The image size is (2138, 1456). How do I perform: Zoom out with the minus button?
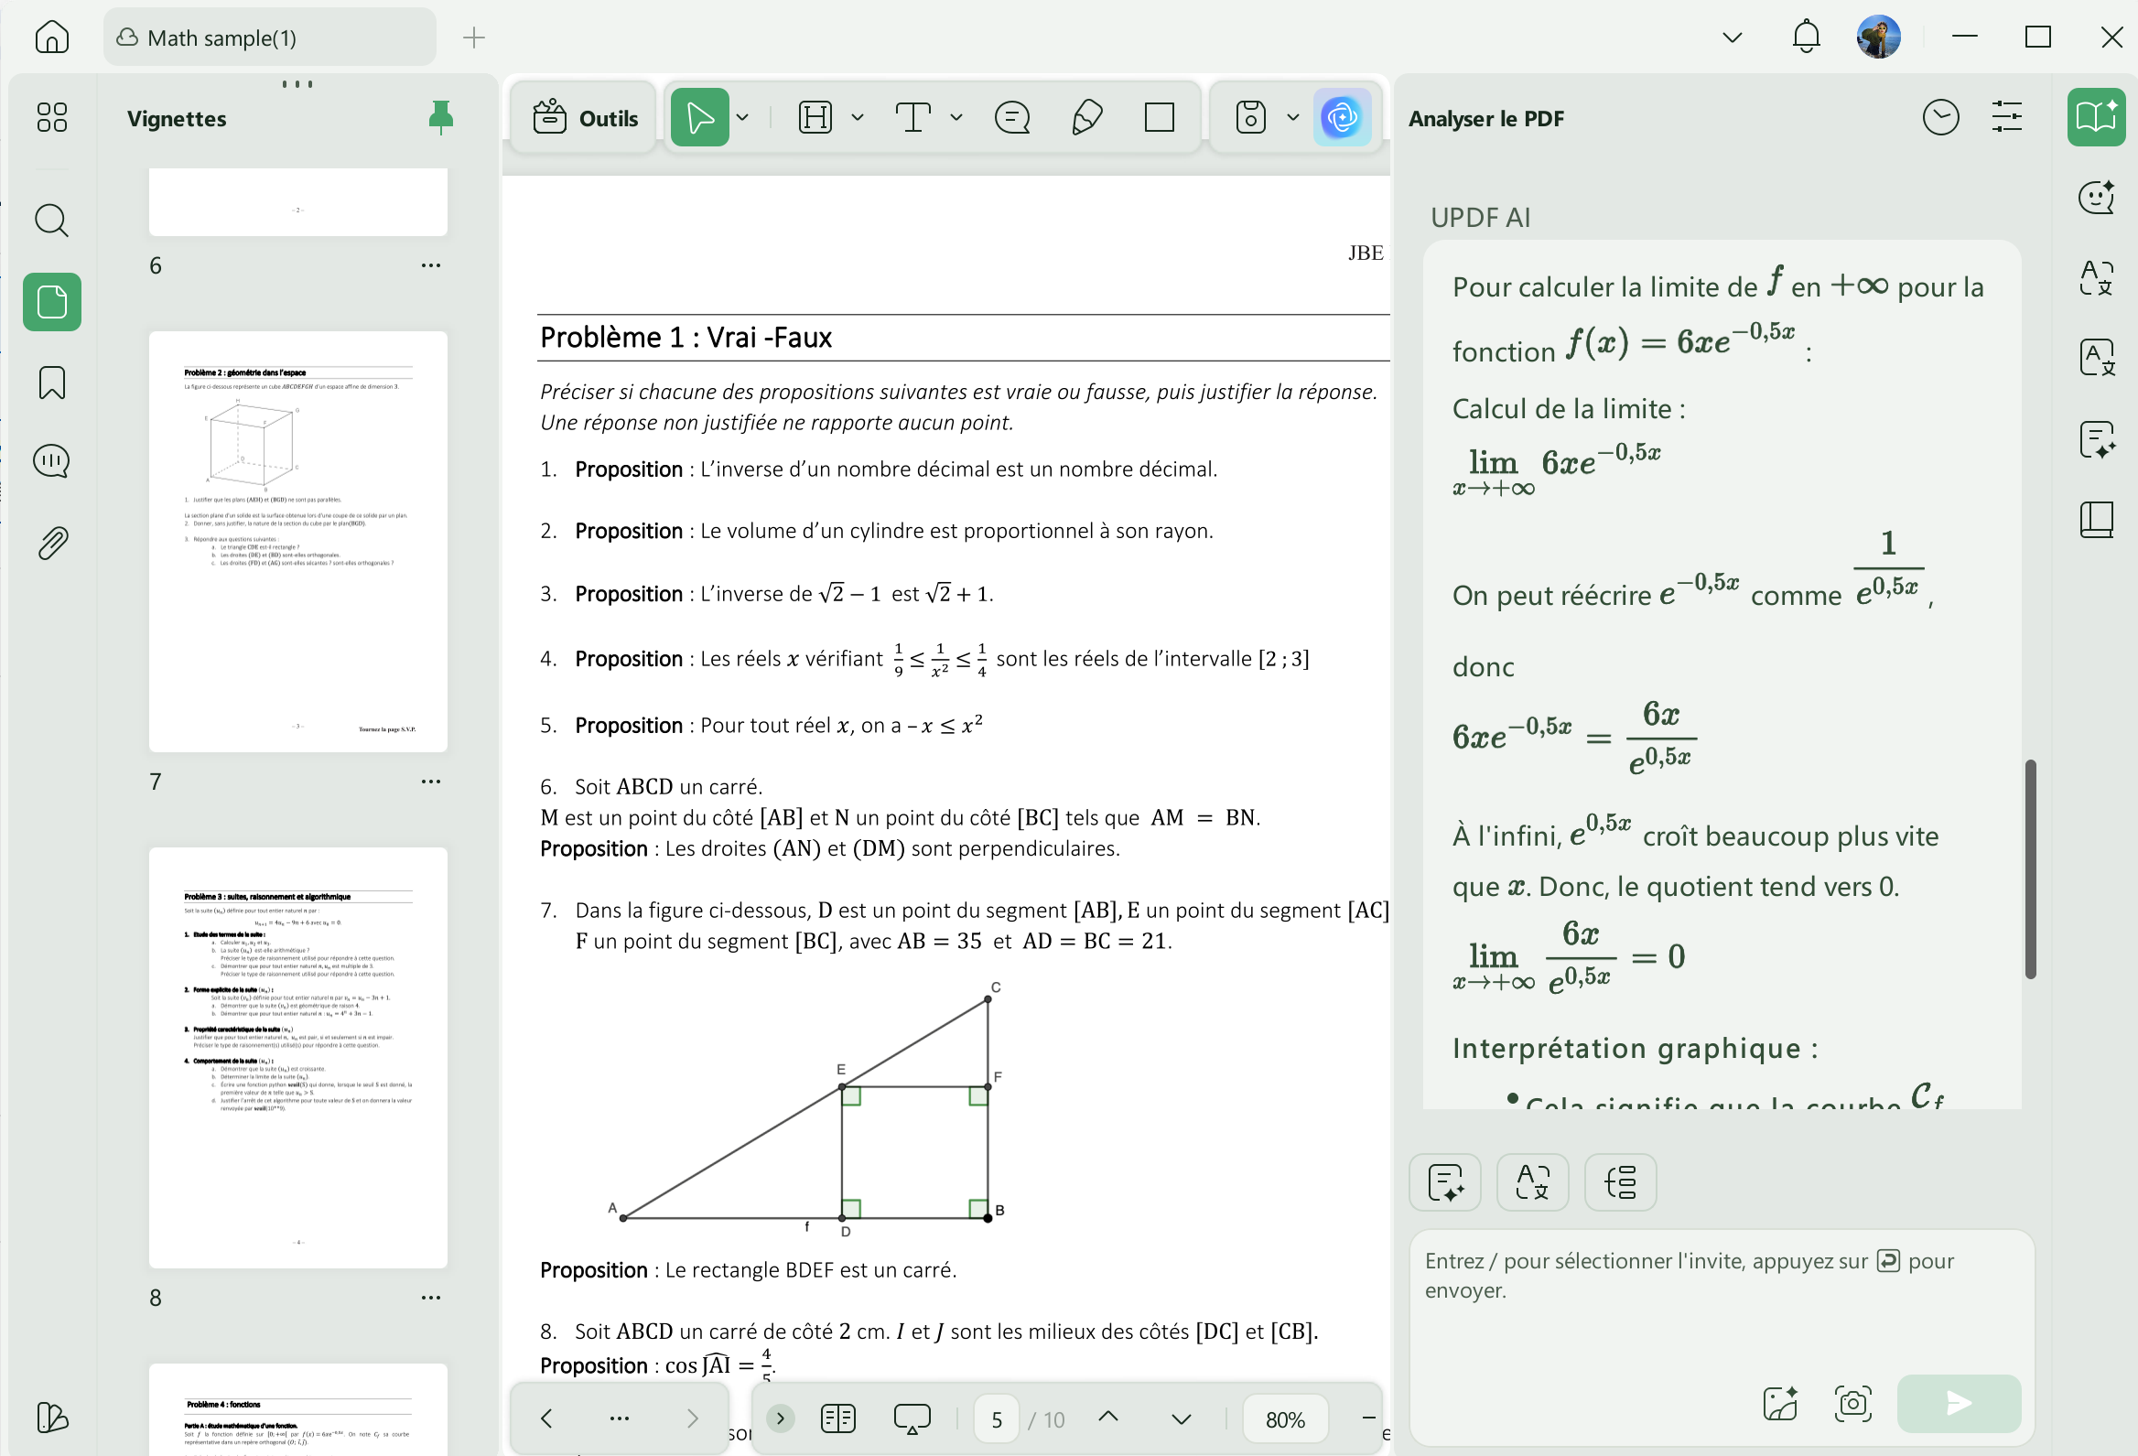(1368, 1419)
